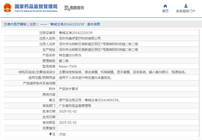Click approval department 广东省药品监督管理局
The width and height of the screenshot is (202, 140).
pos(75,106)
